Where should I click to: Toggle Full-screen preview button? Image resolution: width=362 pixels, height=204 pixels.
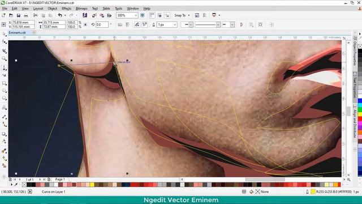[143, 15]
